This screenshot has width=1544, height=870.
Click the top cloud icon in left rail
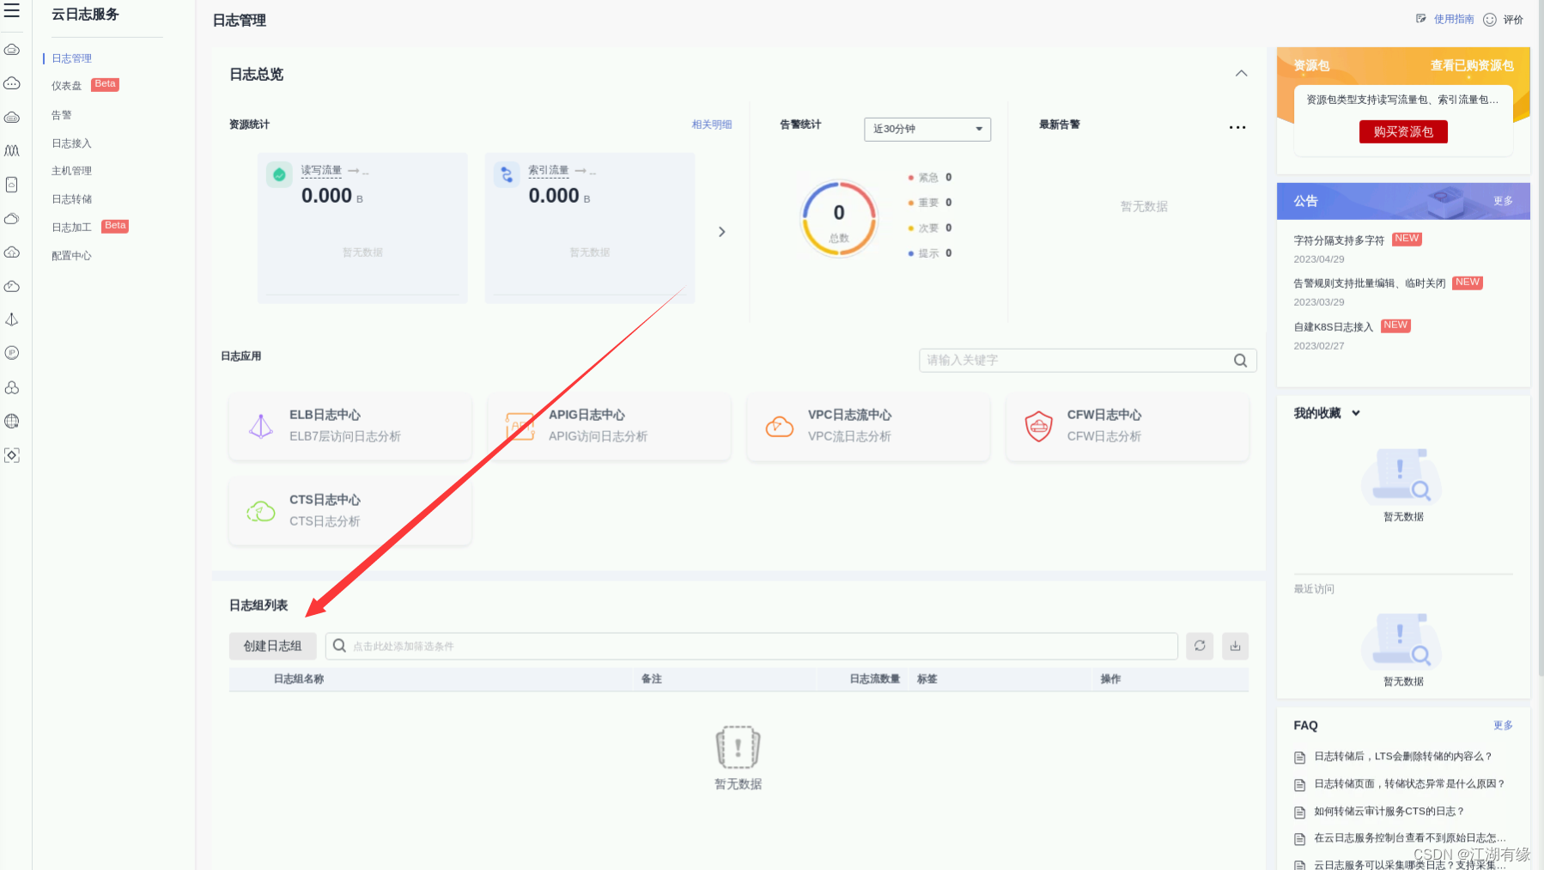(x=12, y=50)
